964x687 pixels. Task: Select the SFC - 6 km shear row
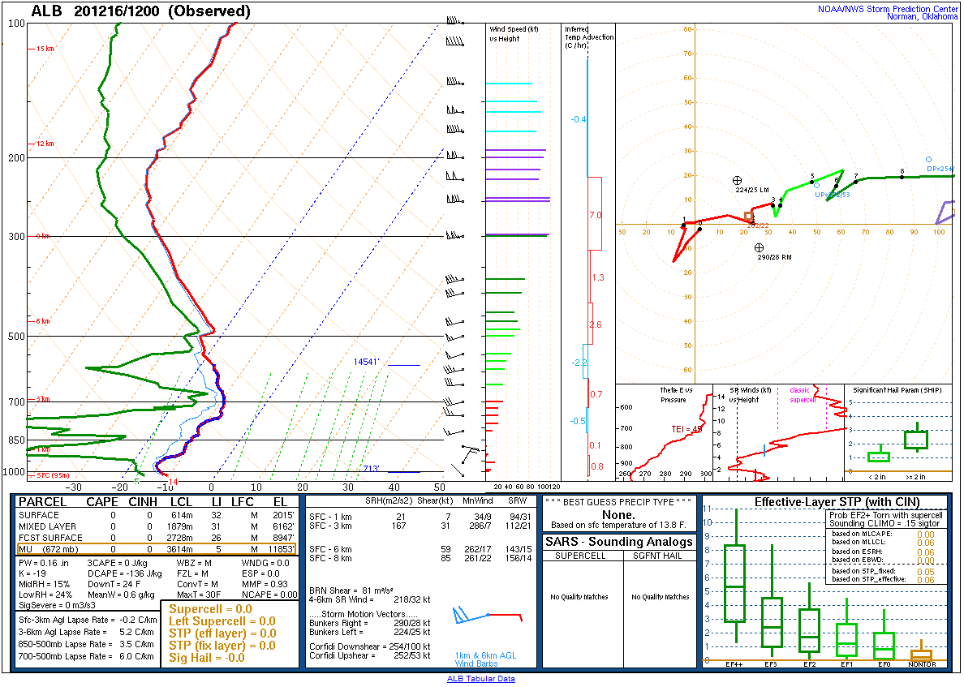tap(420, 549)
